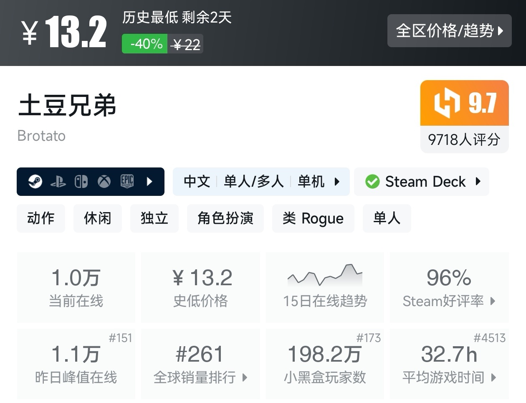Viewport: 526px width, 403px height.
Task: Expand the 中文 单人/多人 单机 details arrow
Action: 337,182
